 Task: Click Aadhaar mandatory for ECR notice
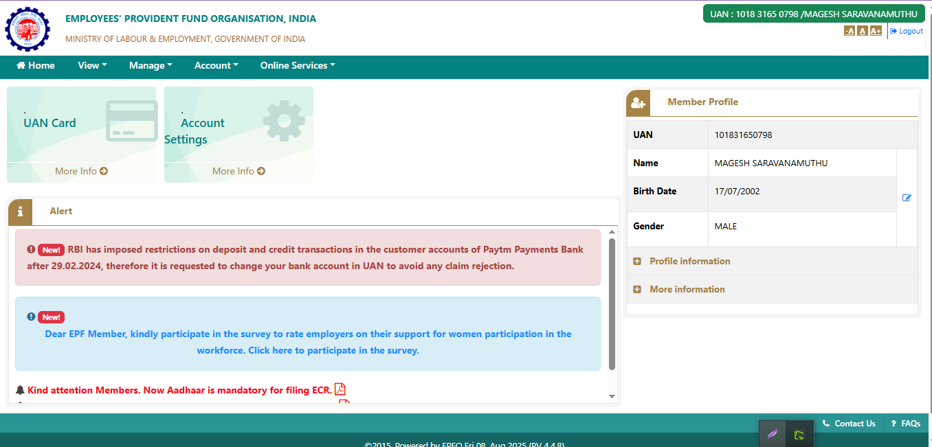click(x=179, y=390)
